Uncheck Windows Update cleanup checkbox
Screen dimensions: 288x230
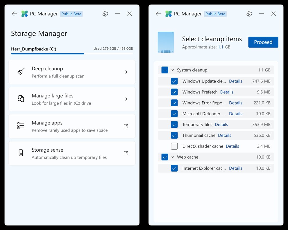pyautogui.click(x=174, y=81)
